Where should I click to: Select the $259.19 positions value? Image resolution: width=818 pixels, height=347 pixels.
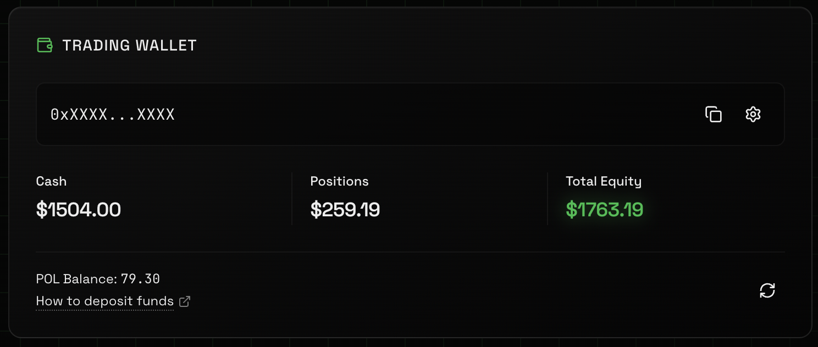(x=345, y=210)
